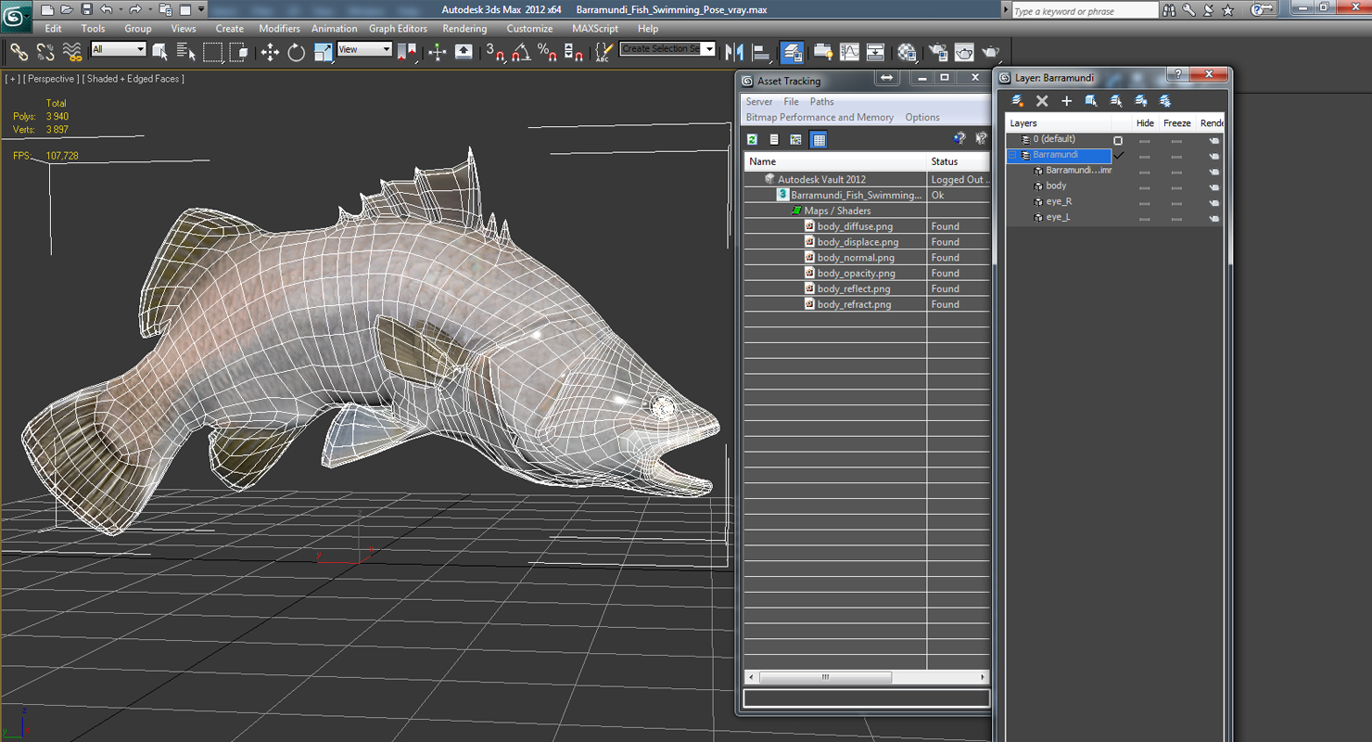The image size is (1372, 742).
Task: Select the Link tool in main toolbar
Action: click(19, 53)
